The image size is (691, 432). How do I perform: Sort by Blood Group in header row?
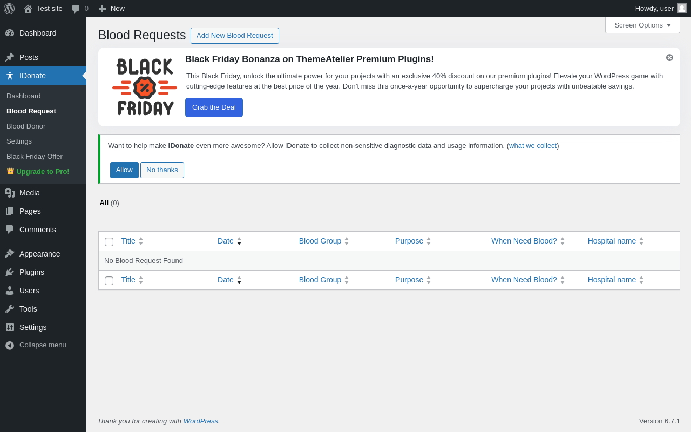(324, 241)
